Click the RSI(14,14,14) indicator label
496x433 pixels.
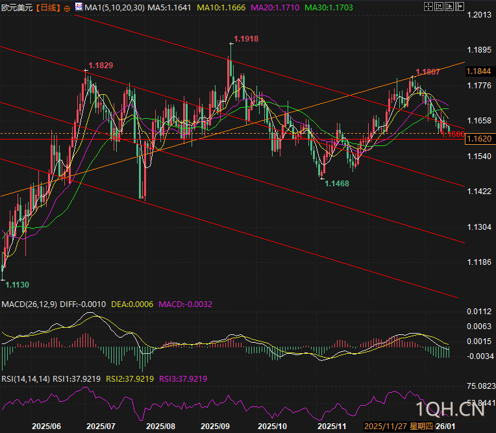(25, 379)
